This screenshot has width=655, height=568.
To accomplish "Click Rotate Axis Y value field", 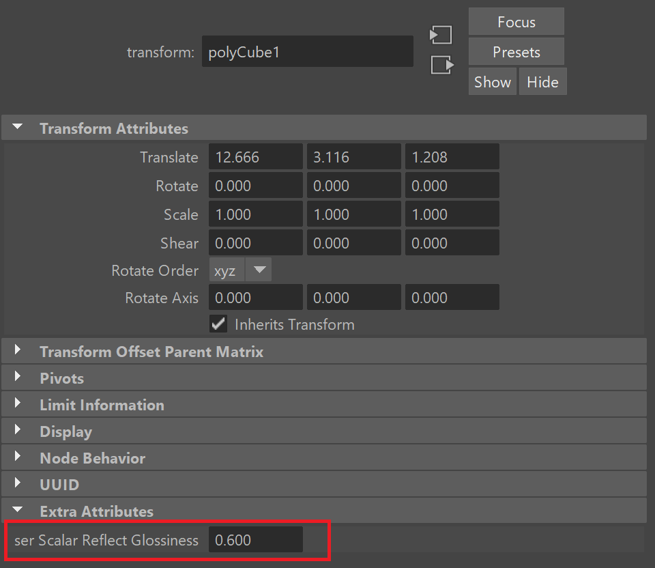I will tap(354, 298).
